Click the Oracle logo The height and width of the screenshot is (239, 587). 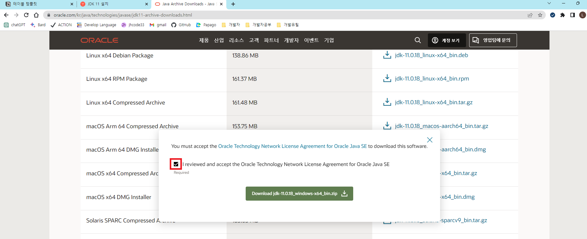click(99, 40)
